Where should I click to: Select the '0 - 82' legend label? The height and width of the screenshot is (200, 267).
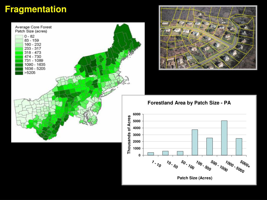[29, 36]
